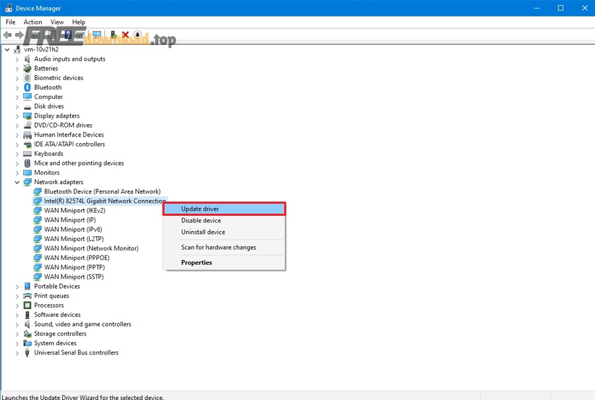Screen dimensions: 595x400
Task: Expand the Bluetooth branch
Action: [17, 88]
